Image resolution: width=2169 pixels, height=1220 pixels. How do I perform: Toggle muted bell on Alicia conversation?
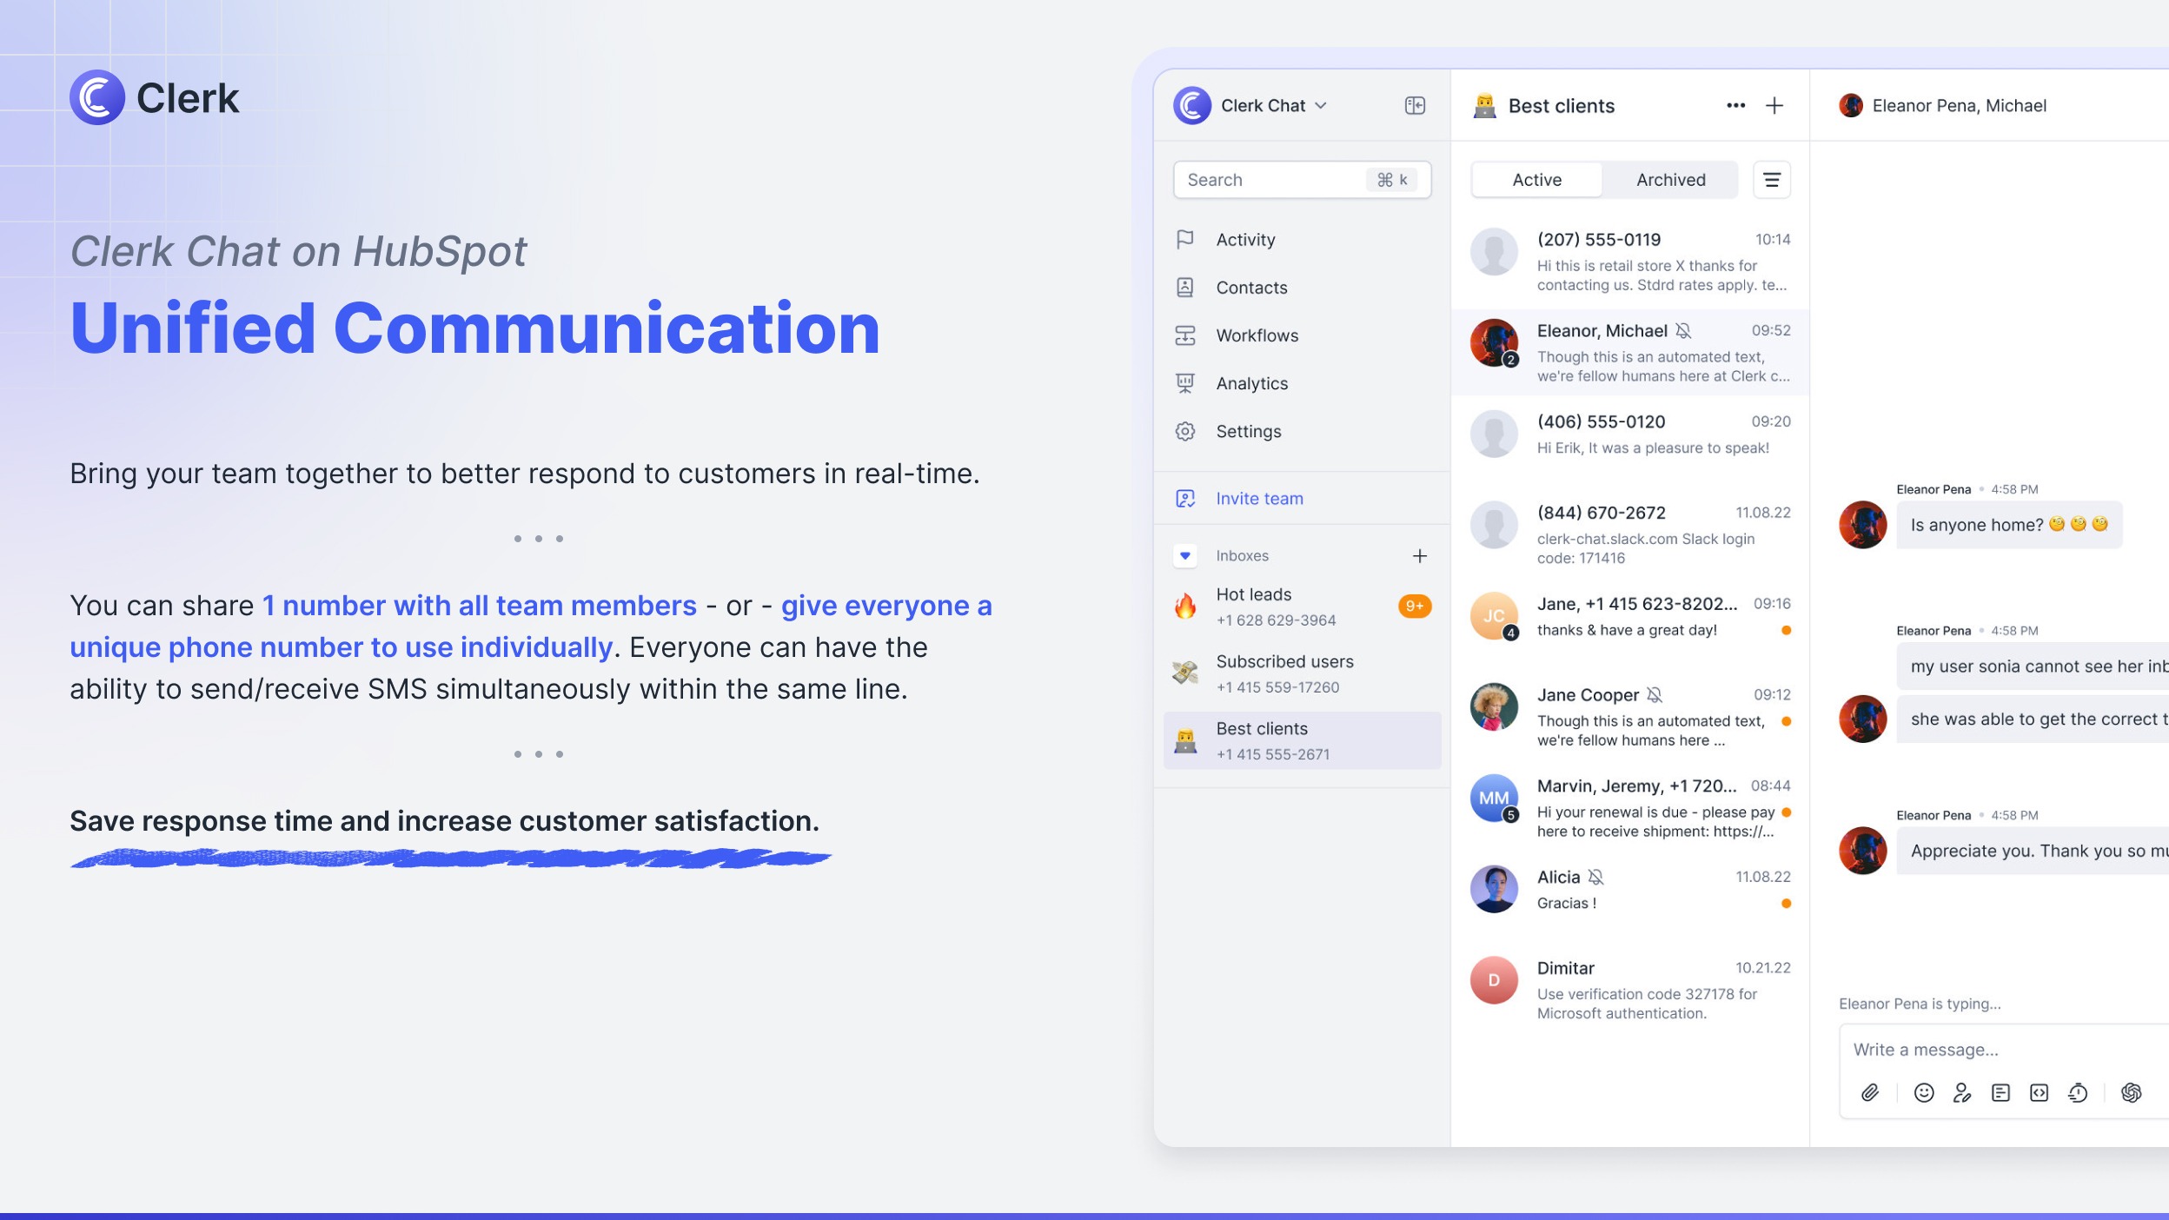[x=1595, y=877]
